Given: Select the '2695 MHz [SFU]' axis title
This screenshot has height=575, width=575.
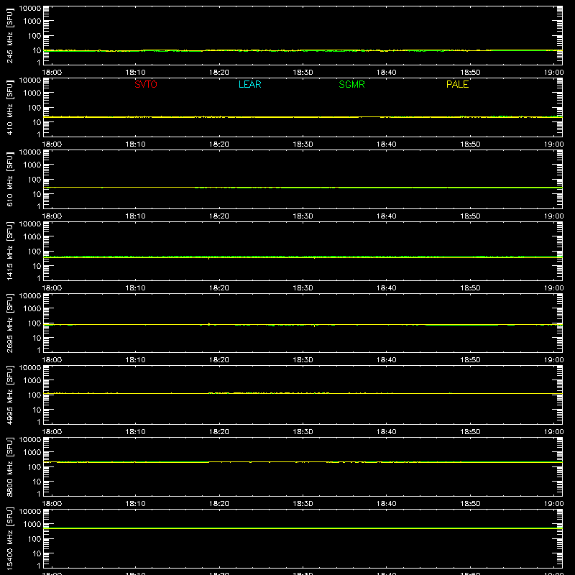Looking at the screenshot, I should pos(9,323).
